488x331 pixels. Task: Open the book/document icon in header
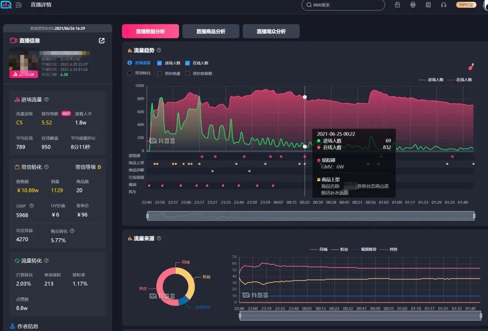[428, 5]
